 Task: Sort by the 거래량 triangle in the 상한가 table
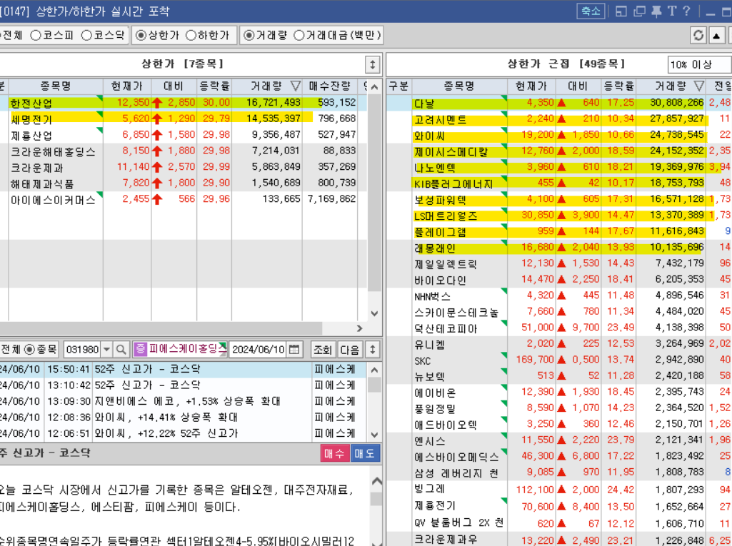pos(296,86)
